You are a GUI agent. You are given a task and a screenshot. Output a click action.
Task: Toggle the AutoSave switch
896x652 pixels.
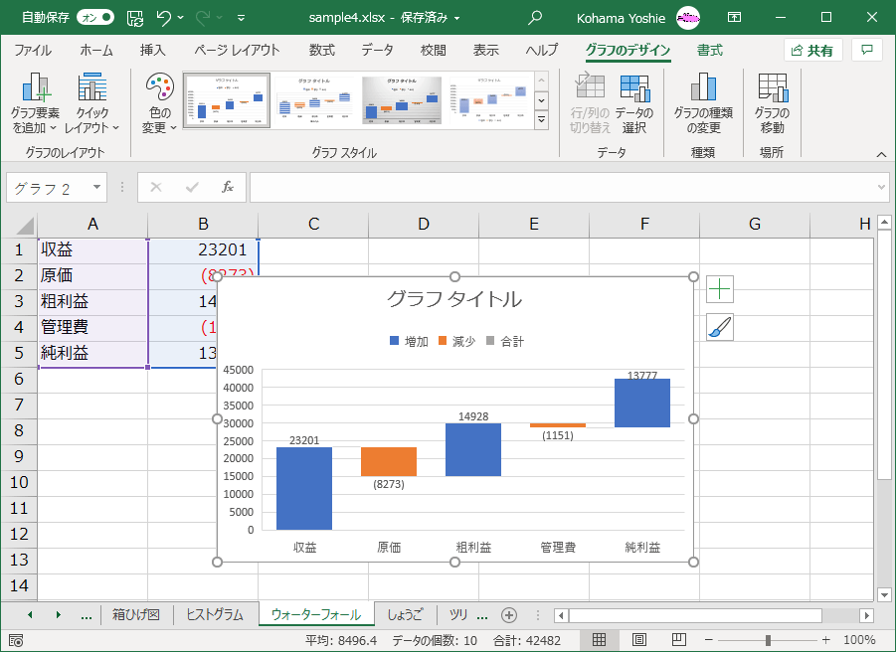tap(95, 18)
